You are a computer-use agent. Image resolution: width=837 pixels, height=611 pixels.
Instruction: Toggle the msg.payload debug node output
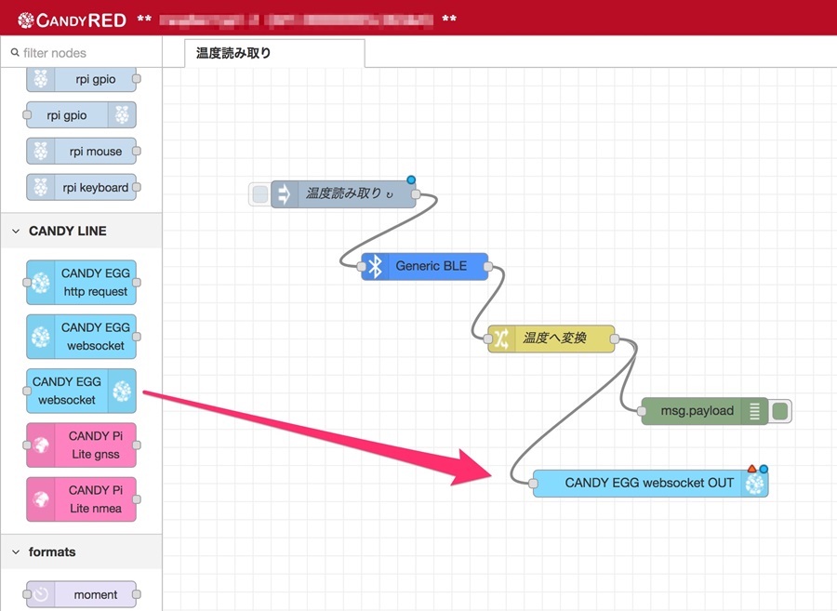(780, 411)
